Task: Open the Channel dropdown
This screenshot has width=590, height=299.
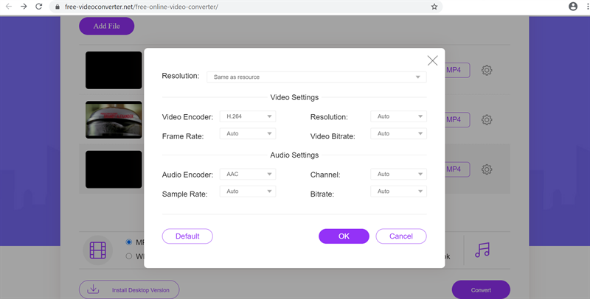Action: tap(398, 175)
